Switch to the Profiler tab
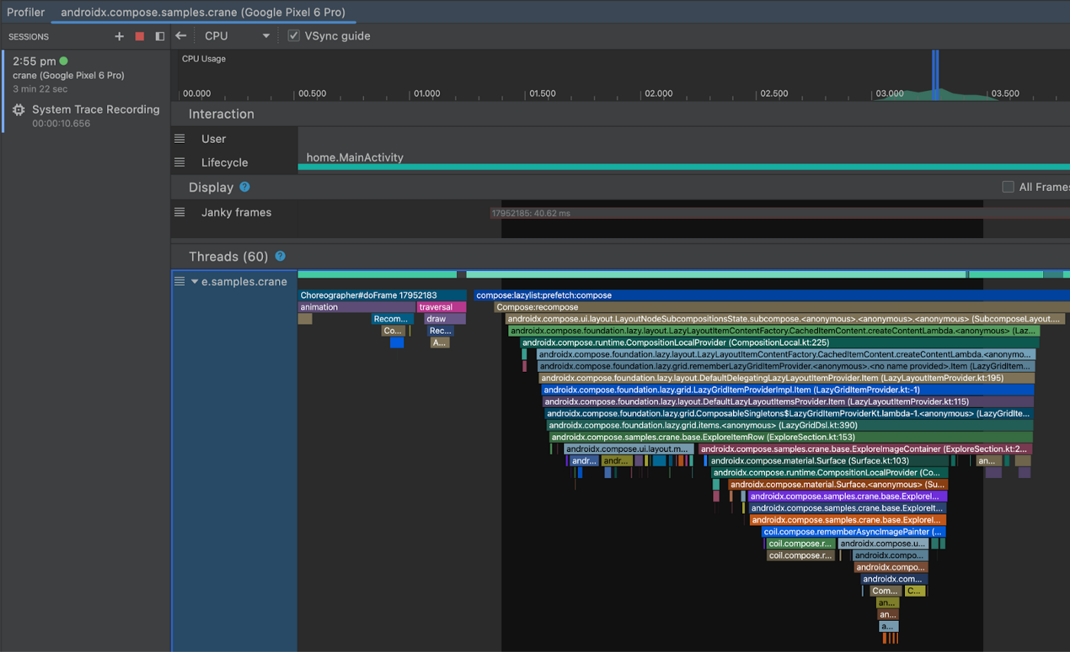The width and height of the screenshot is (1070, 652). [25, 11]
